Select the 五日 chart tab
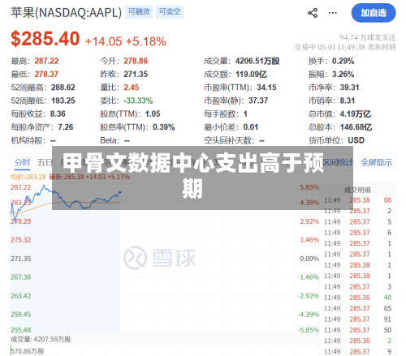 (x=45, y=162)
